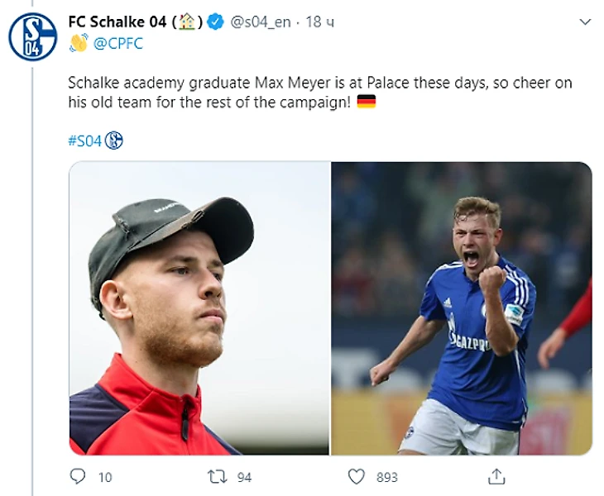The height and width of the screenshot is (496, 604).
Task: Open the @s04_en handle link
Action: (x=260, y=22)
